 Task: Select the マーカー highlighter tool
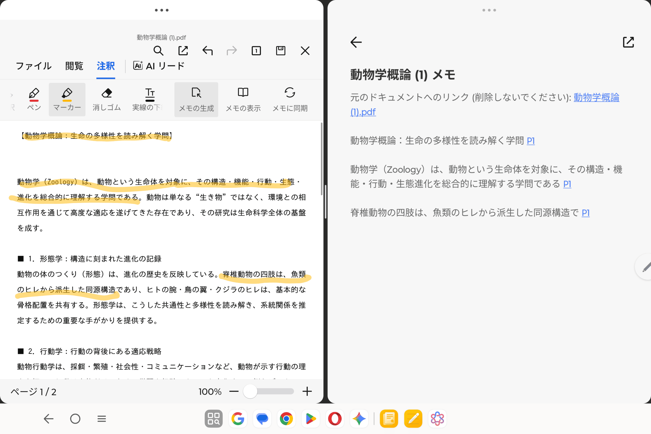(x=67, y=99)
